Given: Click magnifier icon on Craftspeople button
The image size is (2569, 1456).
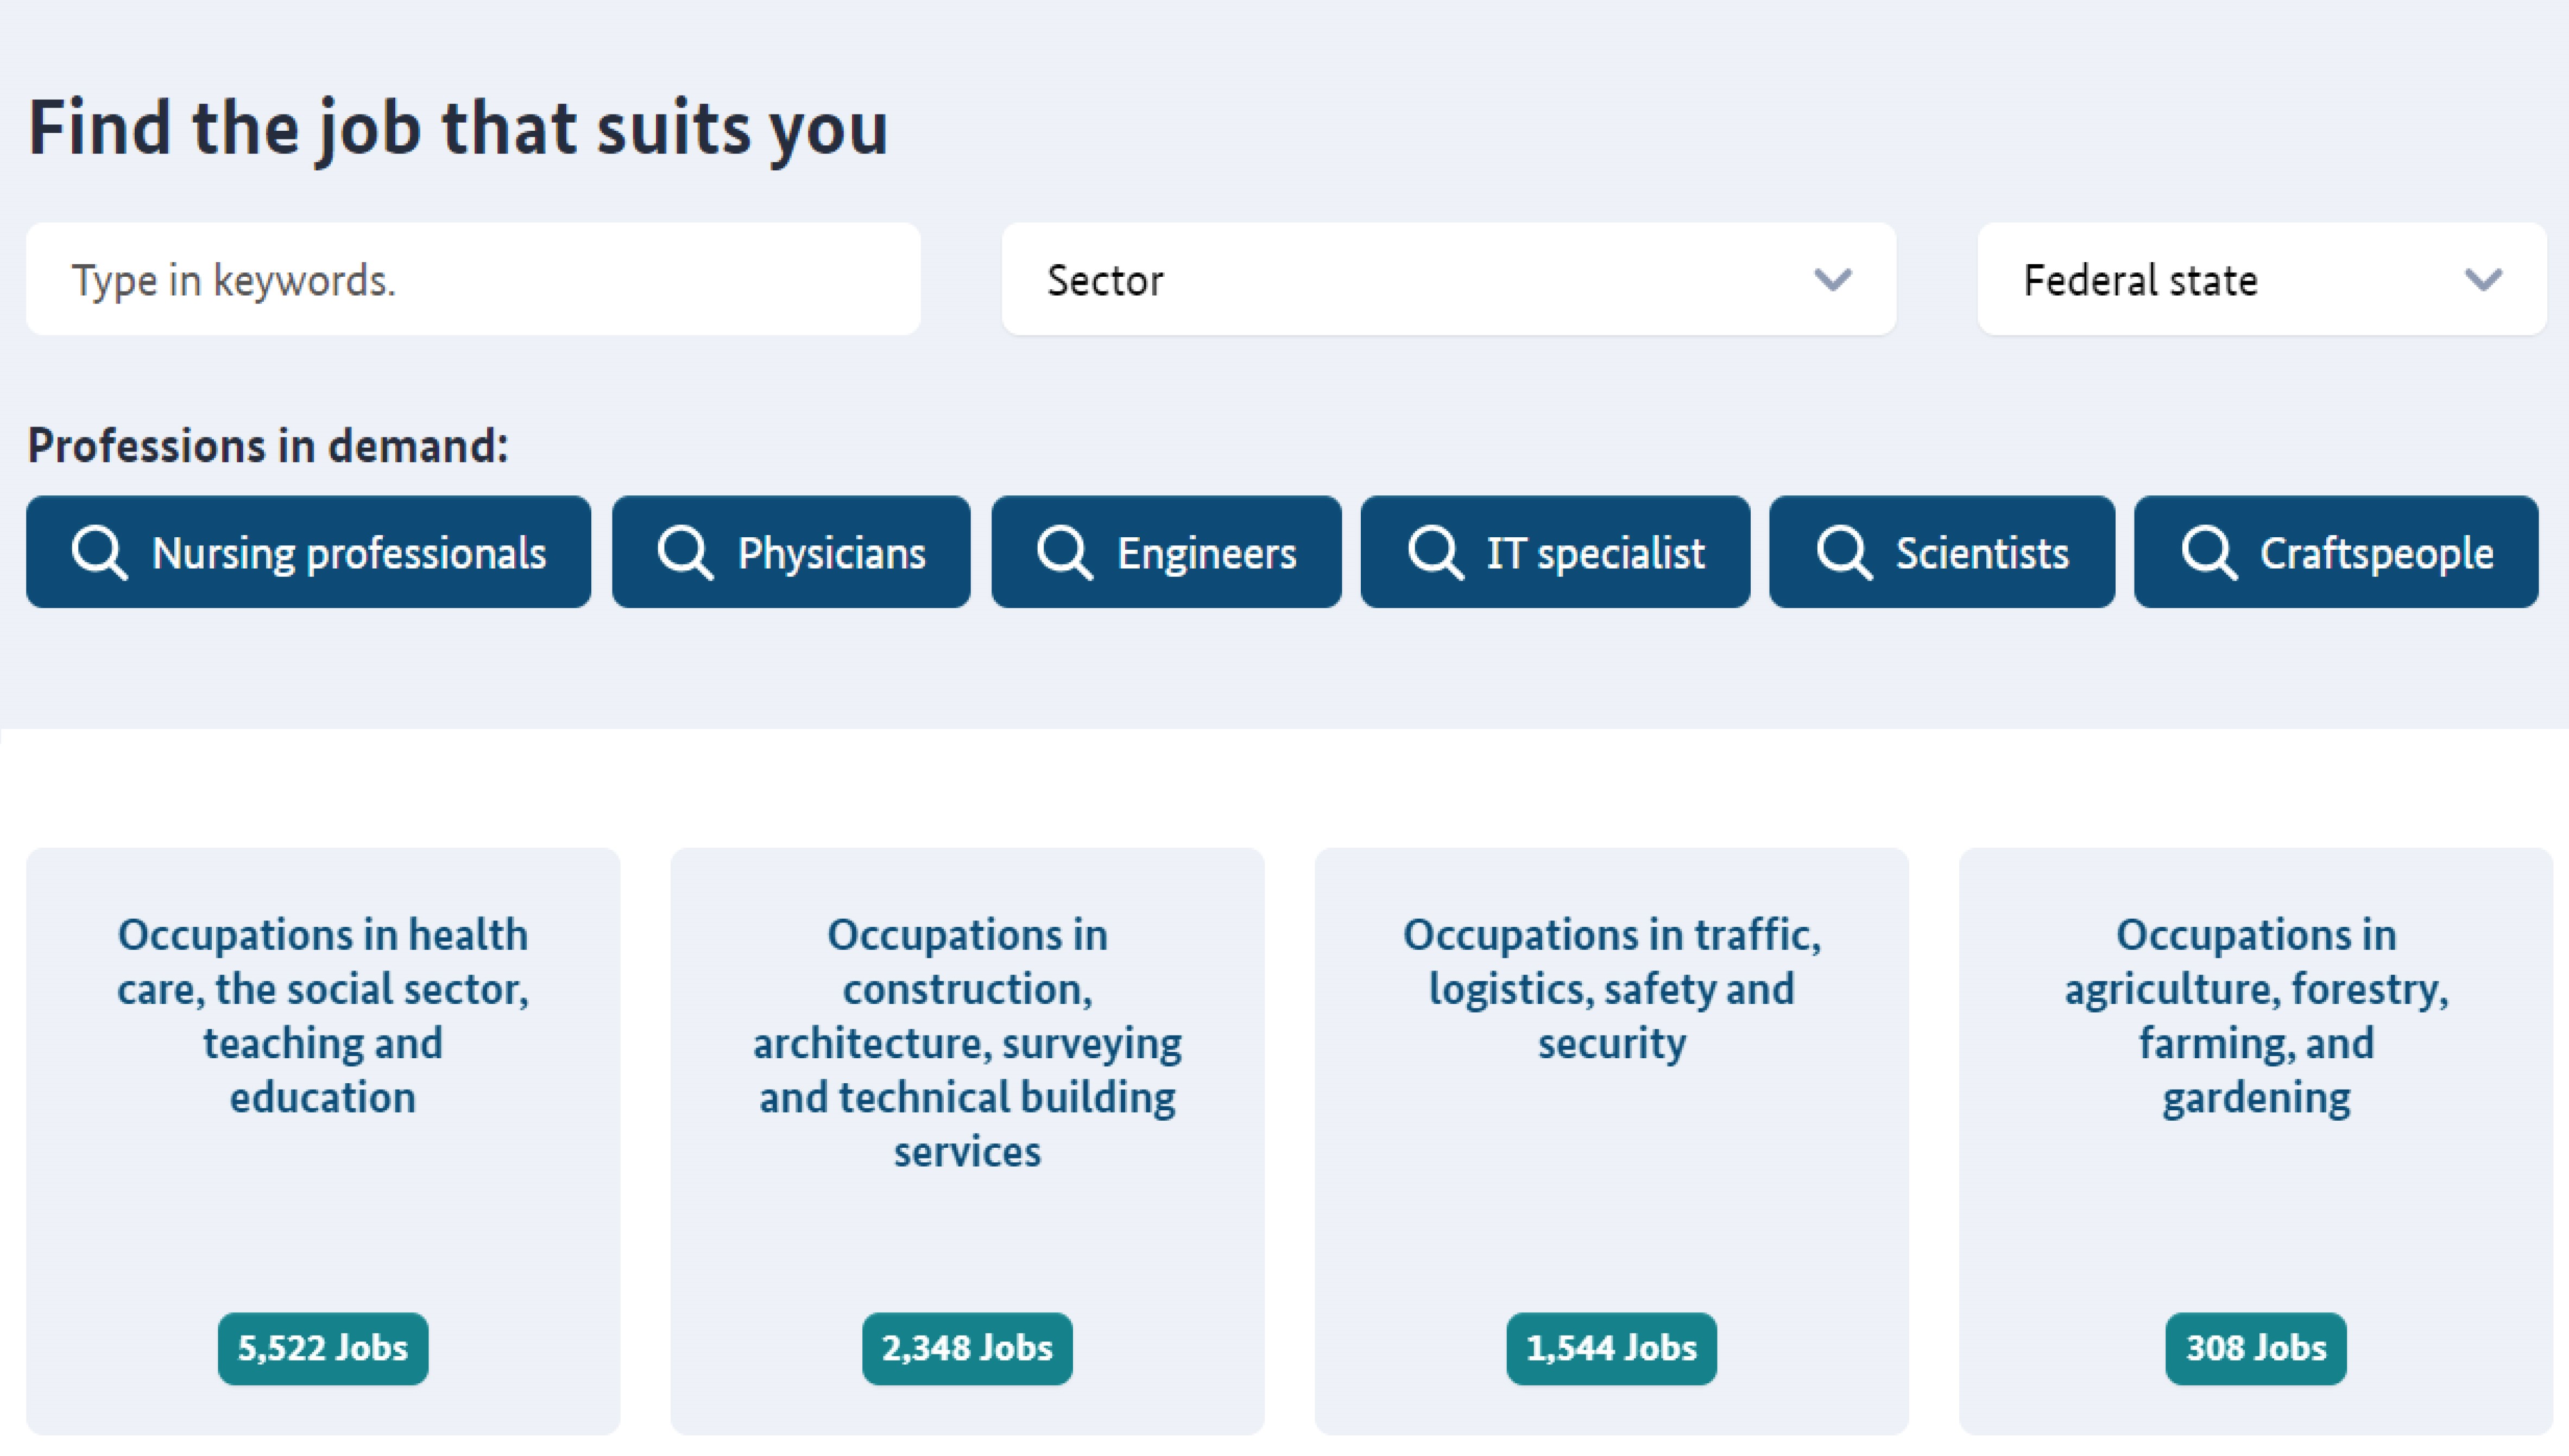Looking at the screenshot, I should pos(2209,552).
